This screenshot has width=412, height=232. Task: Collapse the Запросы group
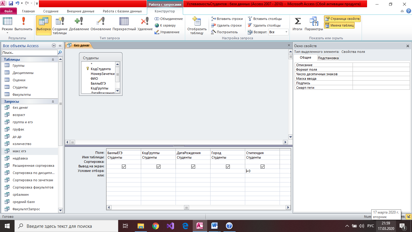point(53,101)
